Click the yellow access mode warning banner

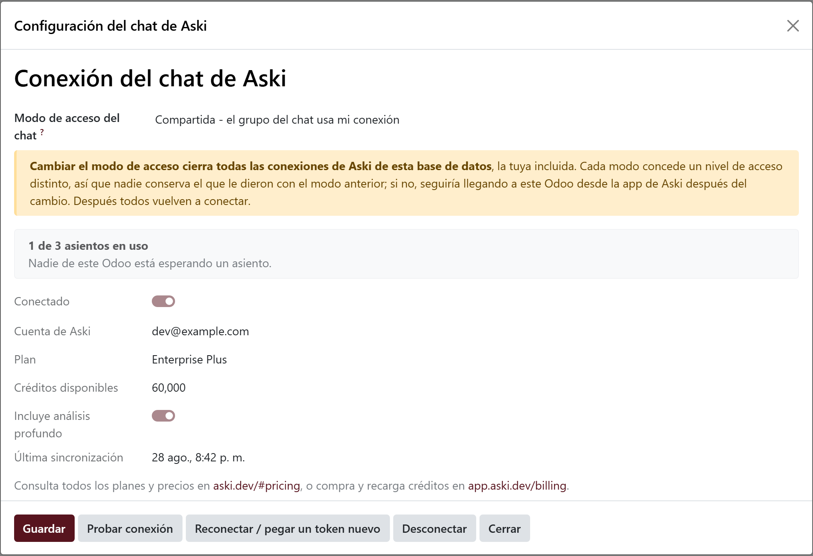coord(406,183)
